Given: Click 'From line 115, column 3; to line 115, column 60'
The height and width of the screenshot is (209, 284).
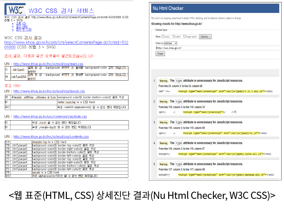Looking at the screenshot, I should point(182,128).
